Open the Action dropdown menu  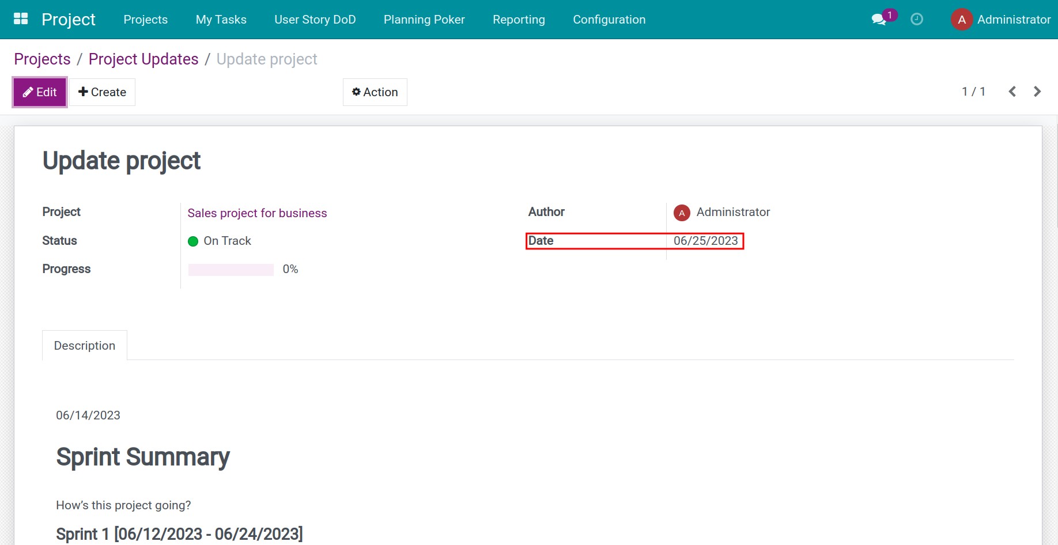375,92
